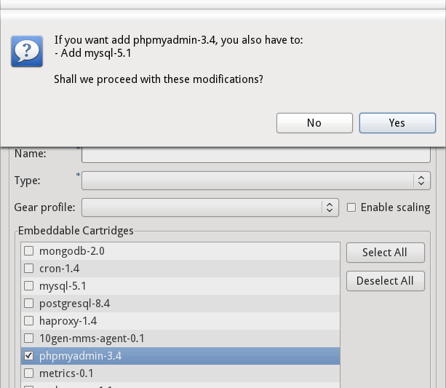The image size is (446, 388).
Task: Tick the mysql-5.1 cartridge checkbox
Action: click(28, 286)
